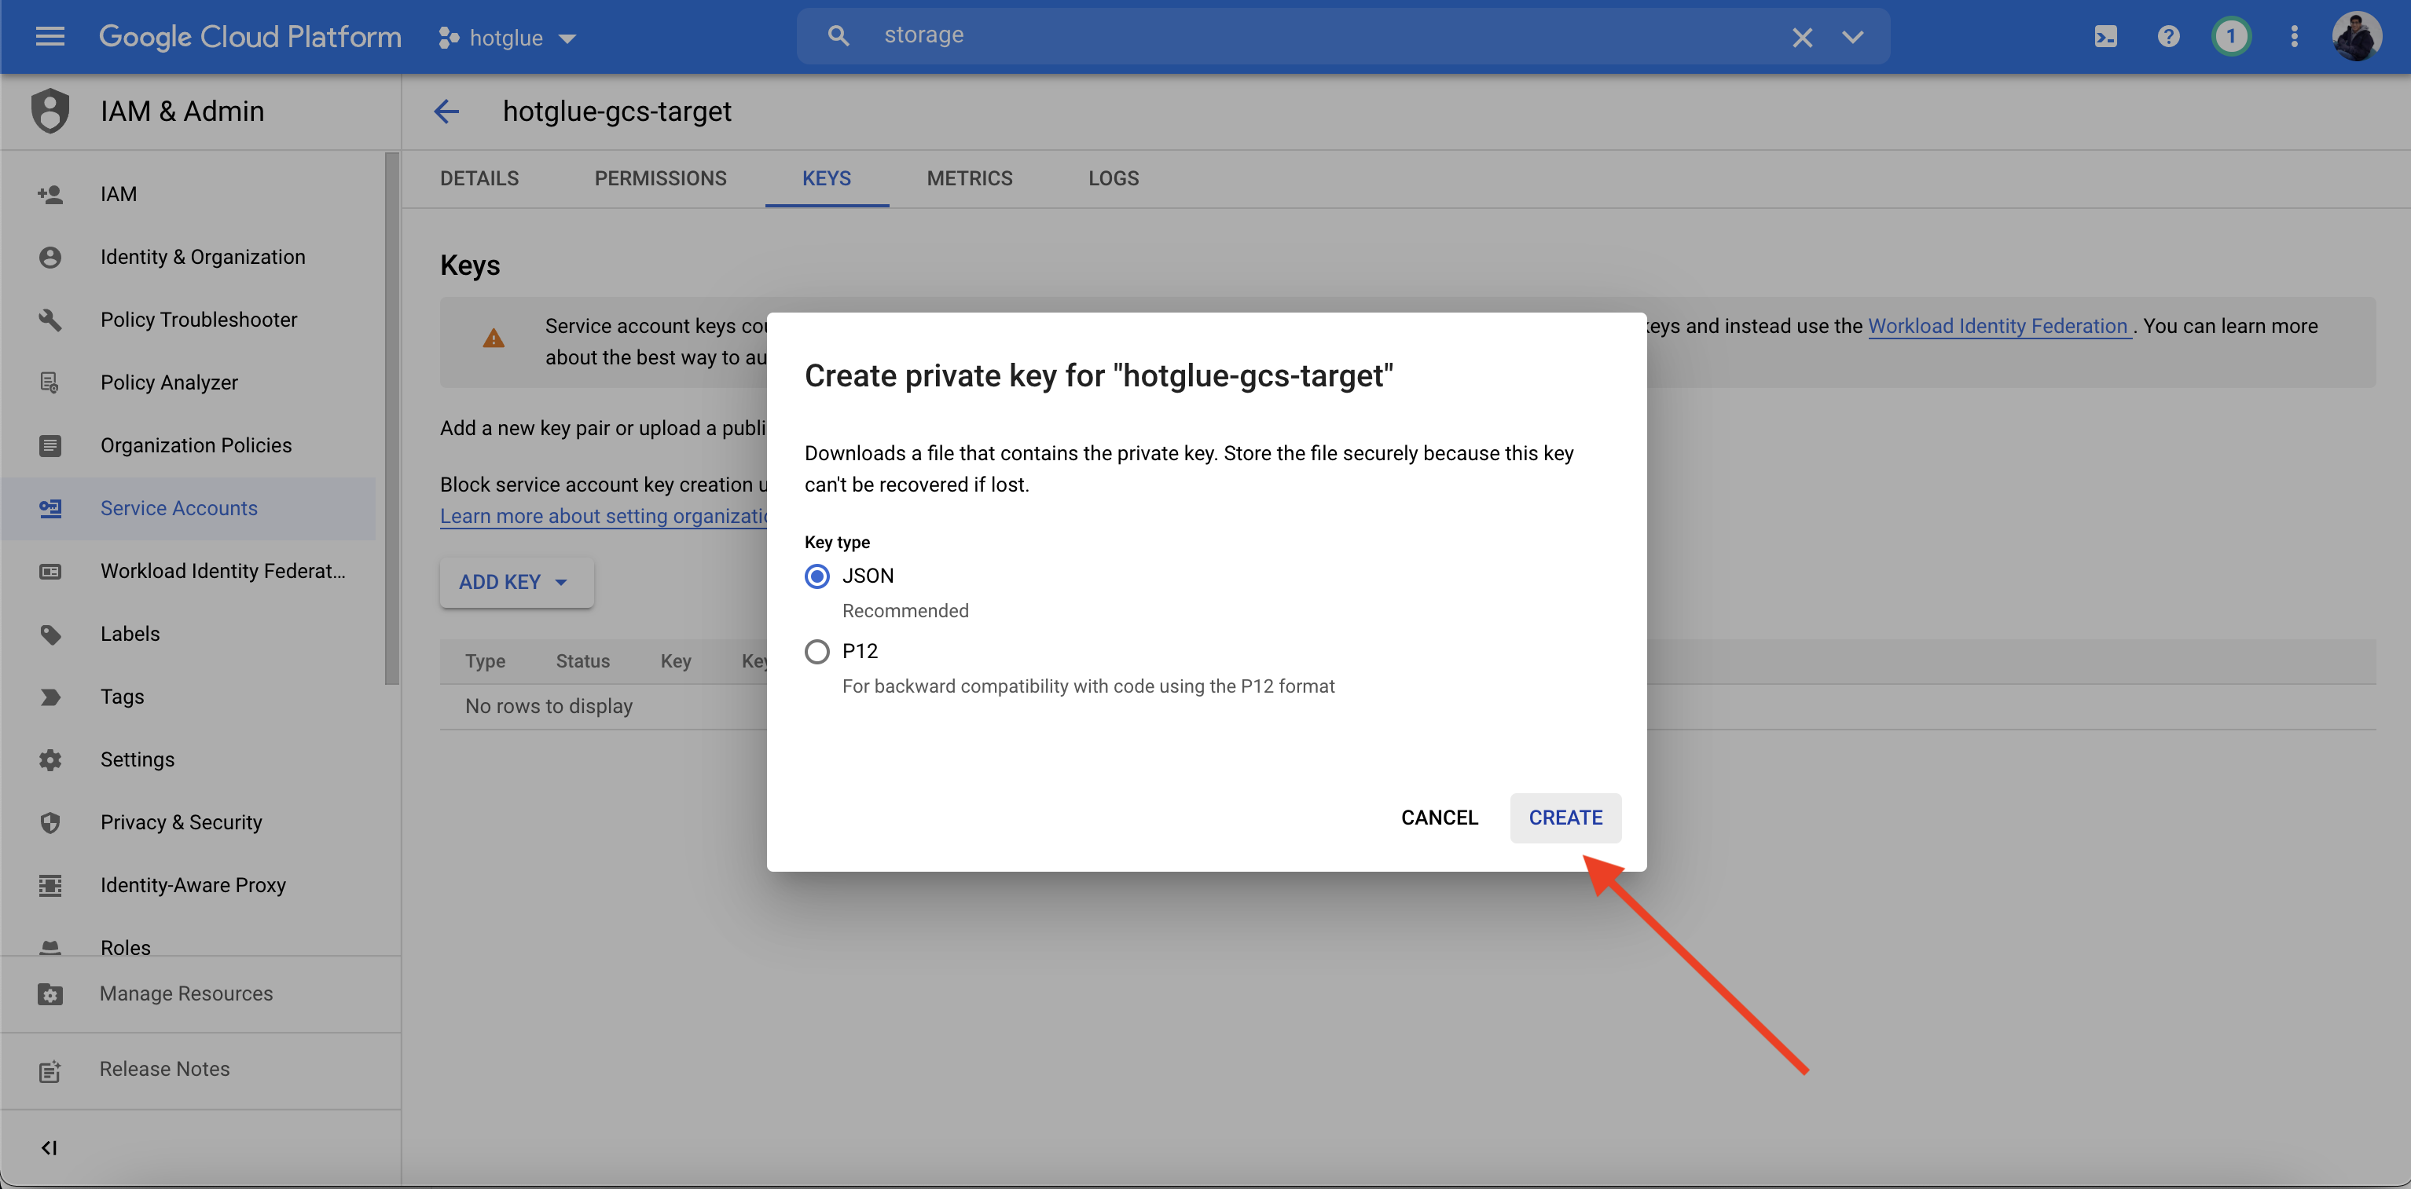Open Workload Identity Federation link
2411x1189 pixels.
1998,326
